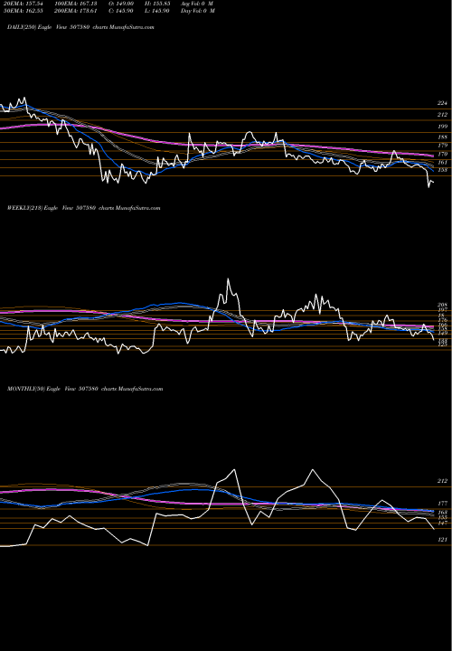Click the 20EMA value label
Image resolution: width=452 pixels, height=651 pixels.
point(22,4)
